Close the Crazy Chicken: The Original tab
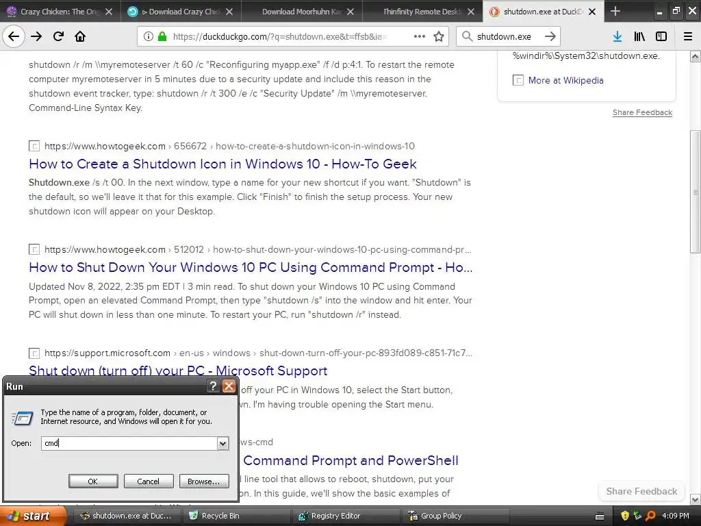Screen dimensions: 701x526 point(109,12)
